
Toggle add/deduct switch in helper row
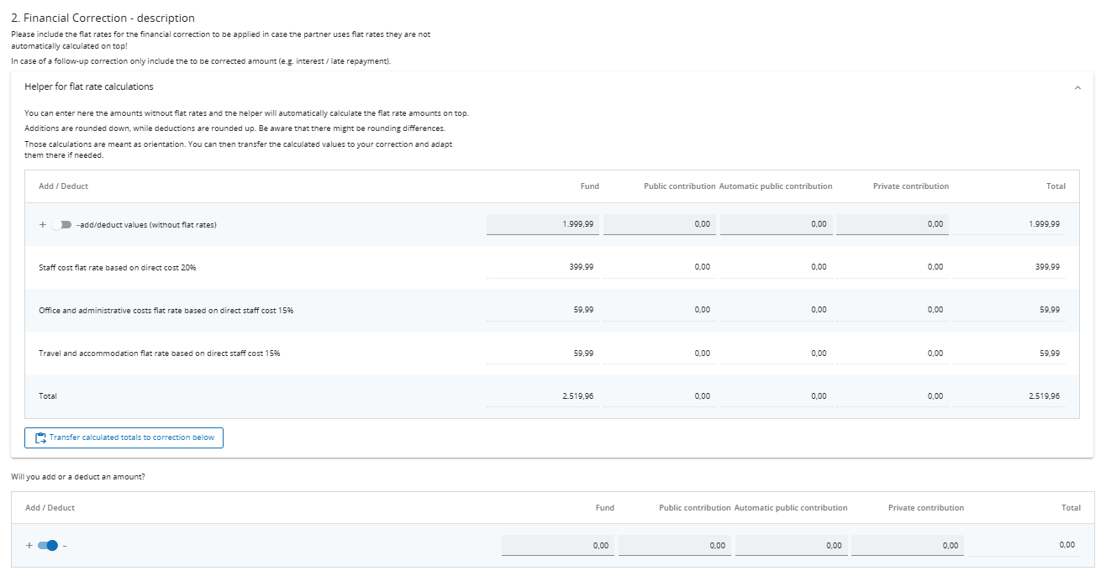point(61,224)
